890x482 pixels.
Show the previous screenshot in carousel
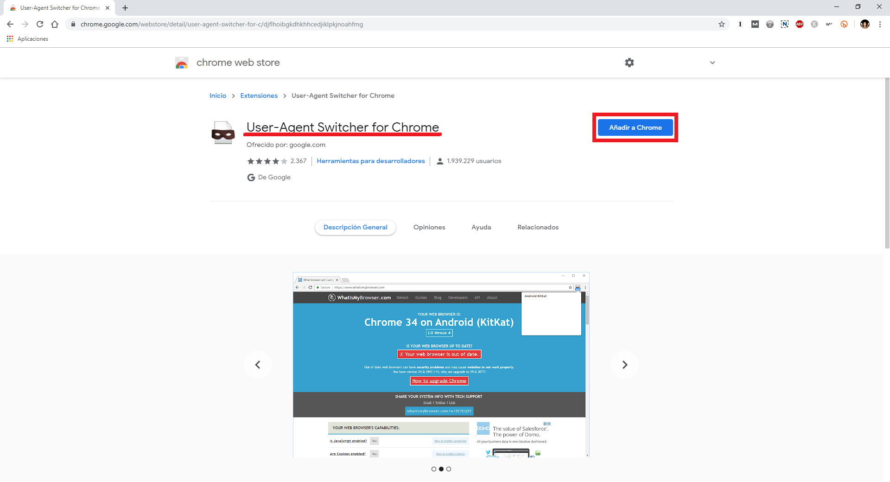click(x=258, y=365)
